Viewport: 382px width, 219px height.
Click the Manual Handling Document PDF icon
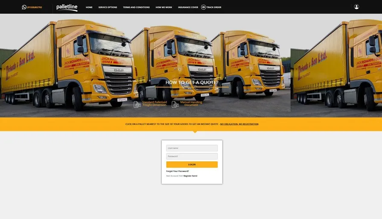175,104
